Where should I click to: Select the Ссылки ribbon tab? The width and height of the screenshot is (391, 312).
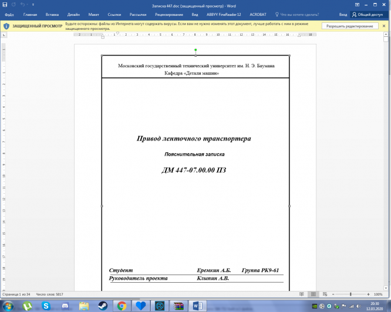pyautogui.click(x=114, y=15)
